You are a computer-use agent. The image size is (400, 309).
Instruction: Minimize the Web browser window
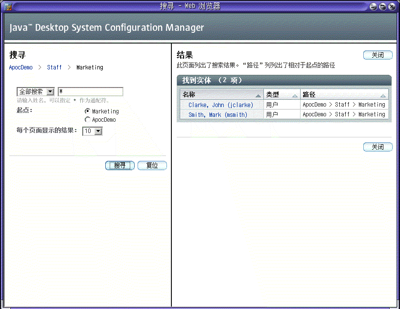click(373, 7)
